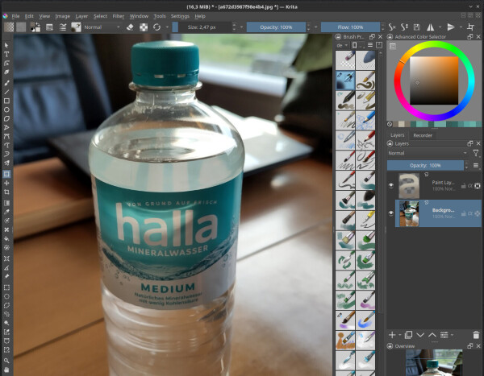The image size is (484, 376).
Task: Expand dropdown arrow after opacity slider
Action: [315, 27]
